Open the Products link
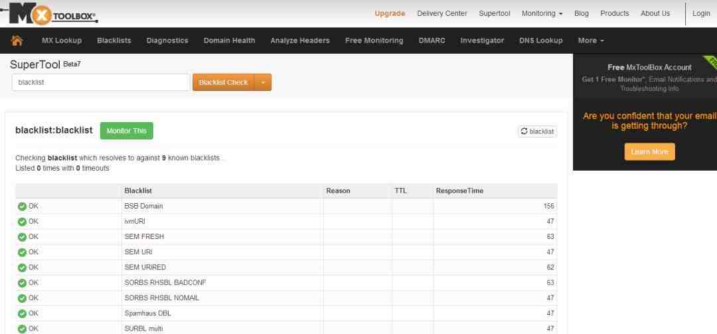 point(615,14)
